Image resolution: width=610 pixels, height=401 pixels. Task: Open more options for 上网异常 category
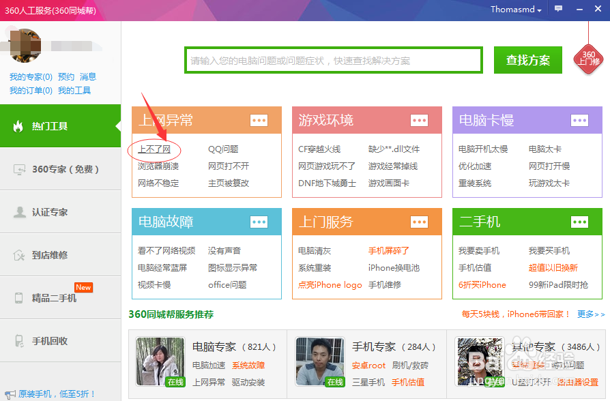[259, 120]
